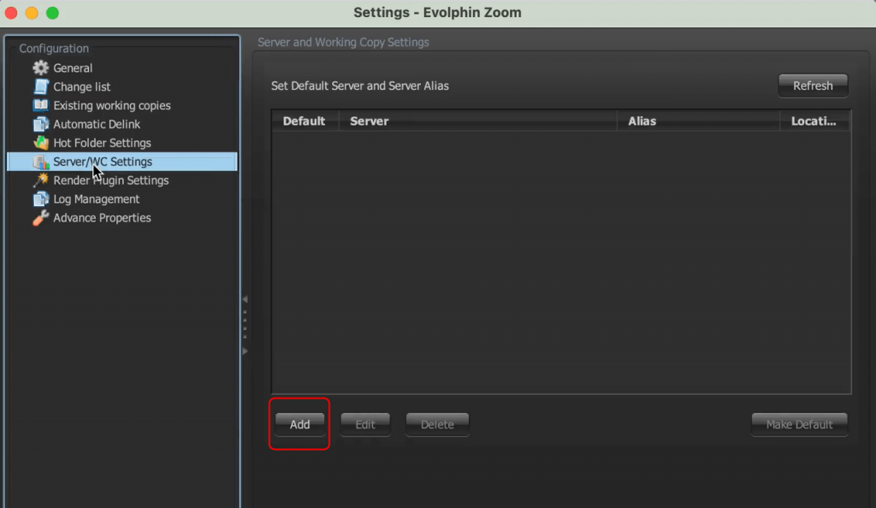
Task: Click the General gear icon
Action: pos(41,68)
